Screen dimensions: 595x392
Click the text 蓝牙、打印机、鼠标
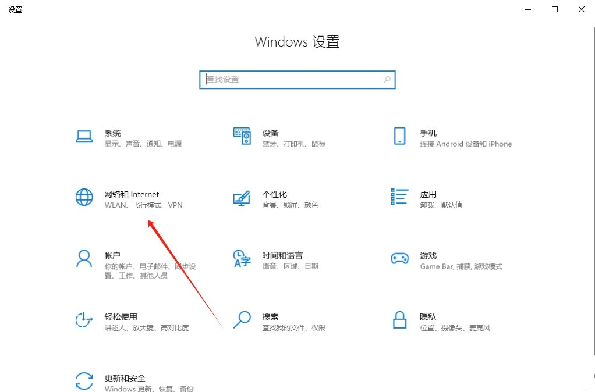click(293, 144)
